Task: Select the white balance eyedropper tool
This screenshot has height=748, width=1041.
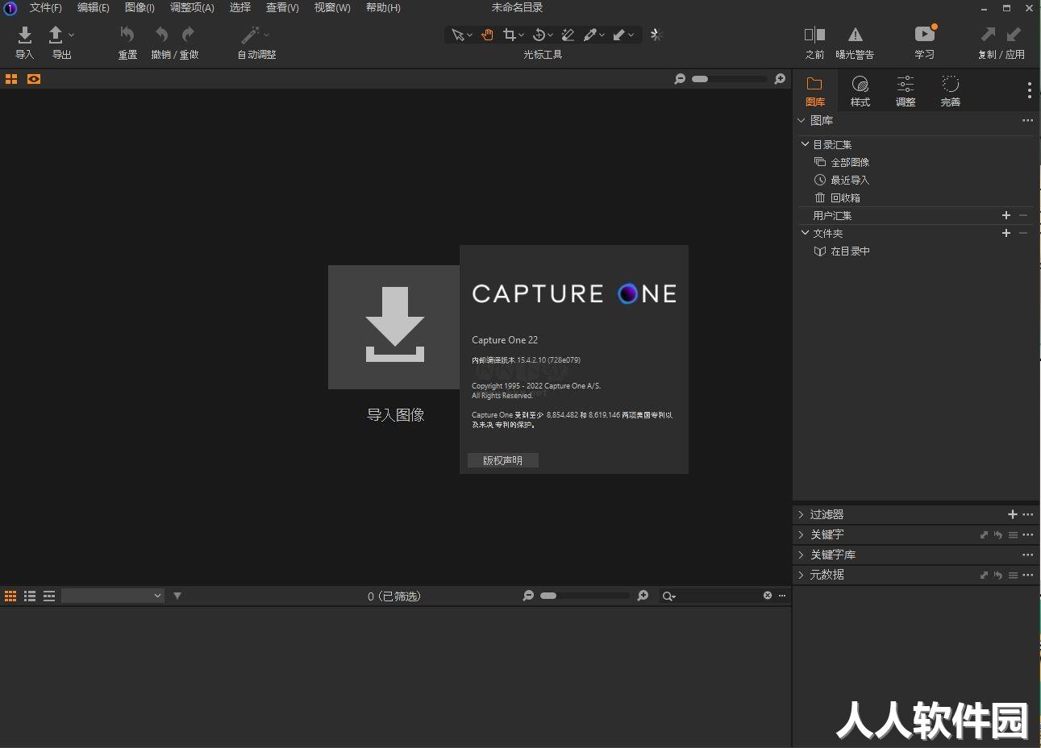Action: point(590,35)
